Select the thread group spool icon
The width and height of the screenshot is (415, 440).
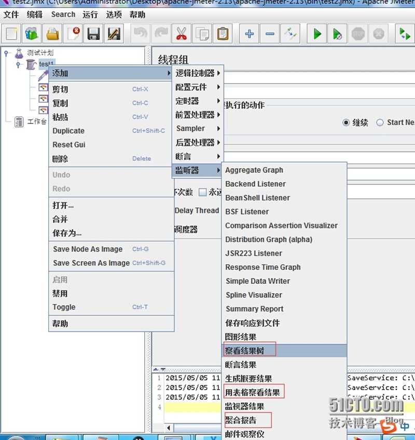click(x=31, y=64)
